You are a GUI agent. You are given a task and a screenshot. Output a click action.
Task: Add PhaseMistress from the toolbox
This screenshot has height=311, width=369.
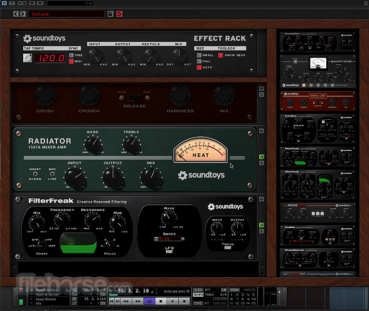click(318, 258)
